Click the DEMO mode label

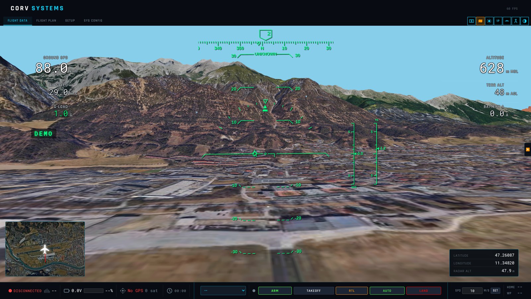point(43,134)
